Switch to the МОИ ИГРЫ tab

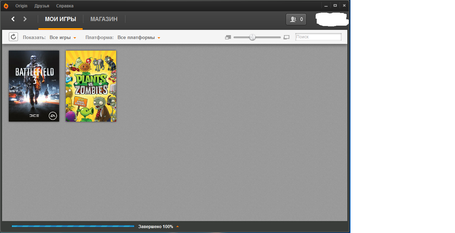point(61,19)
